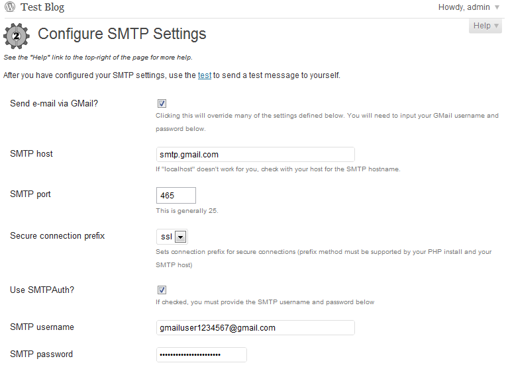Expand the admin menu arrow
The width and height of the screenshot is (508, 367).
click(497, 8)
